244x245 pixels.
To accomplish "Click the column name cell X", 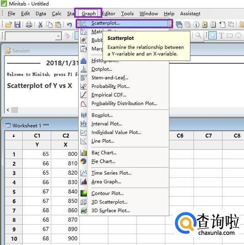I will click(x=66, y=144).
